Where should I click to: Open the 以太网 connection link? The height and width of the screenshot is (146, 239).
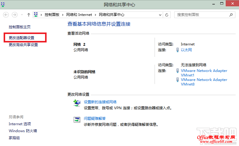186,50
